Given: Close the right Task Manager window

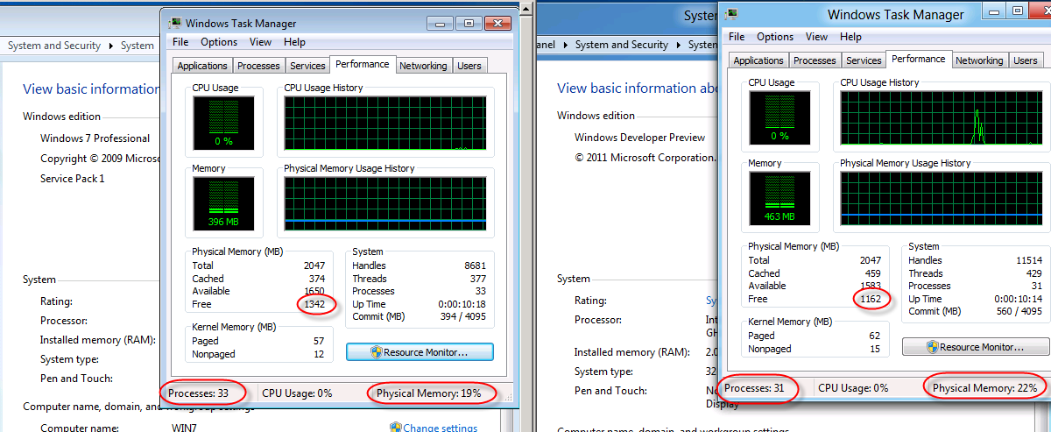Looking at the screenshot, I should tap(1040, 11).
